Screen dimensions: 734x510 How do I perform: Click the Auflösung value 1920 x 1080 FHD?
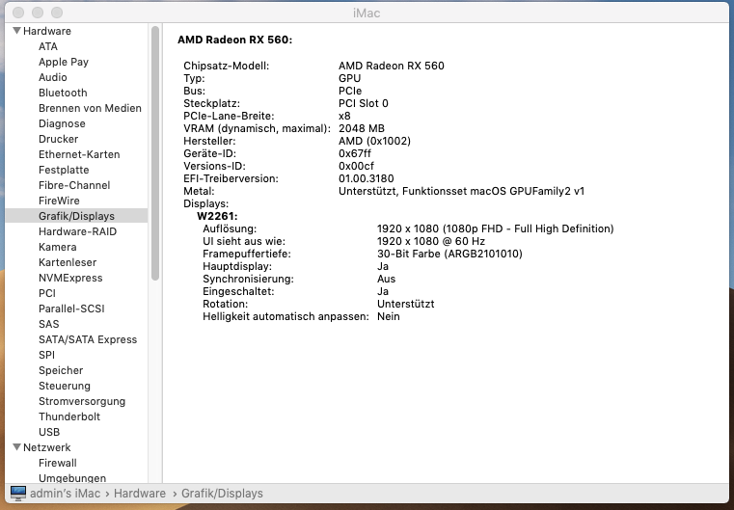pyautogui.click(x=495, y=228)
